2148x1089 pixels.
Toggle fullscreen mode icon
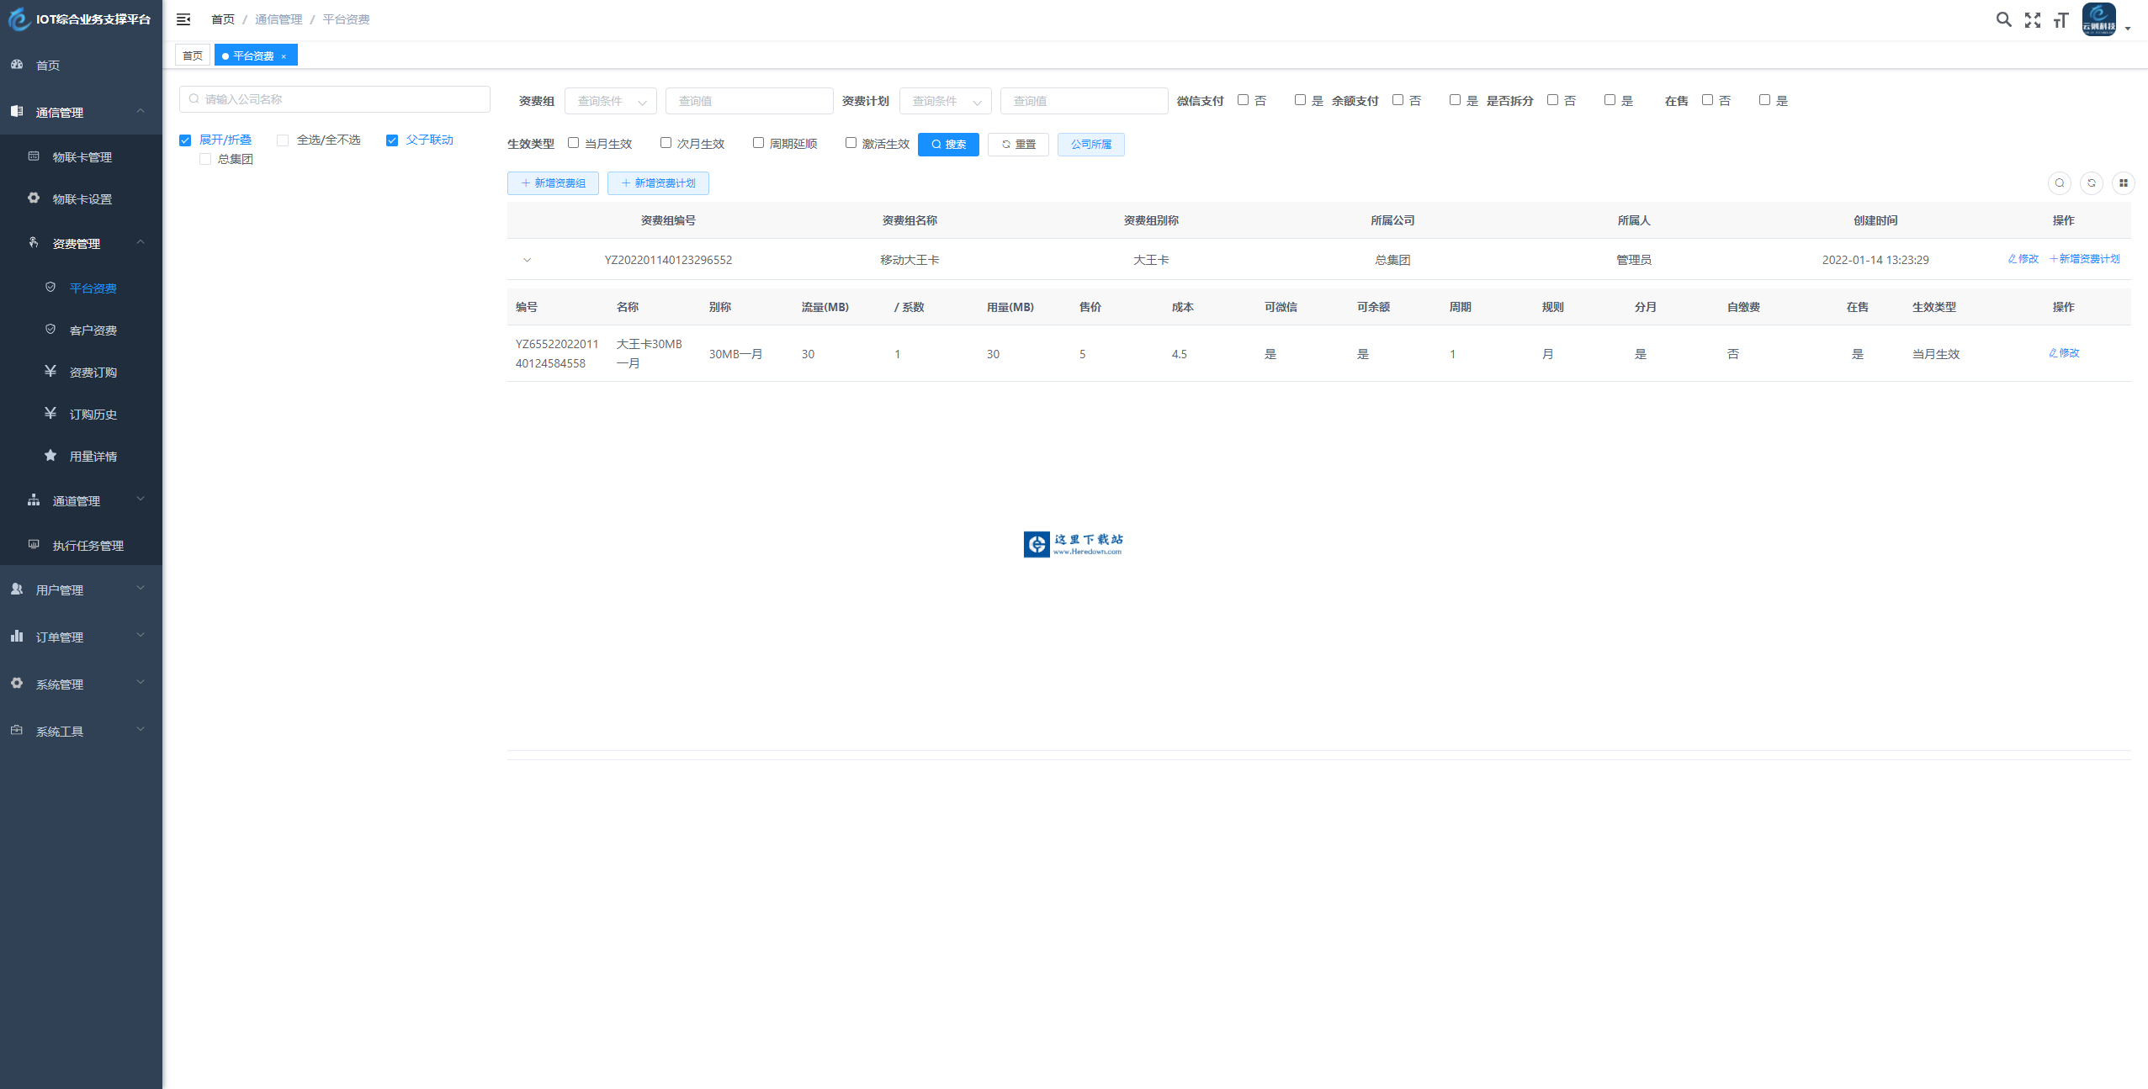tap(2032, 20)
